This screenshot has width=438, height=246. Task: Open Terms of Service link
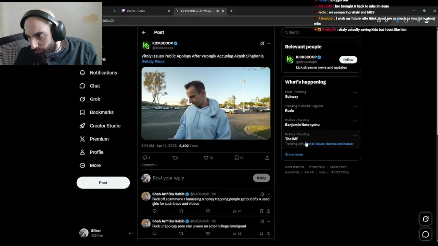(294, 167)
